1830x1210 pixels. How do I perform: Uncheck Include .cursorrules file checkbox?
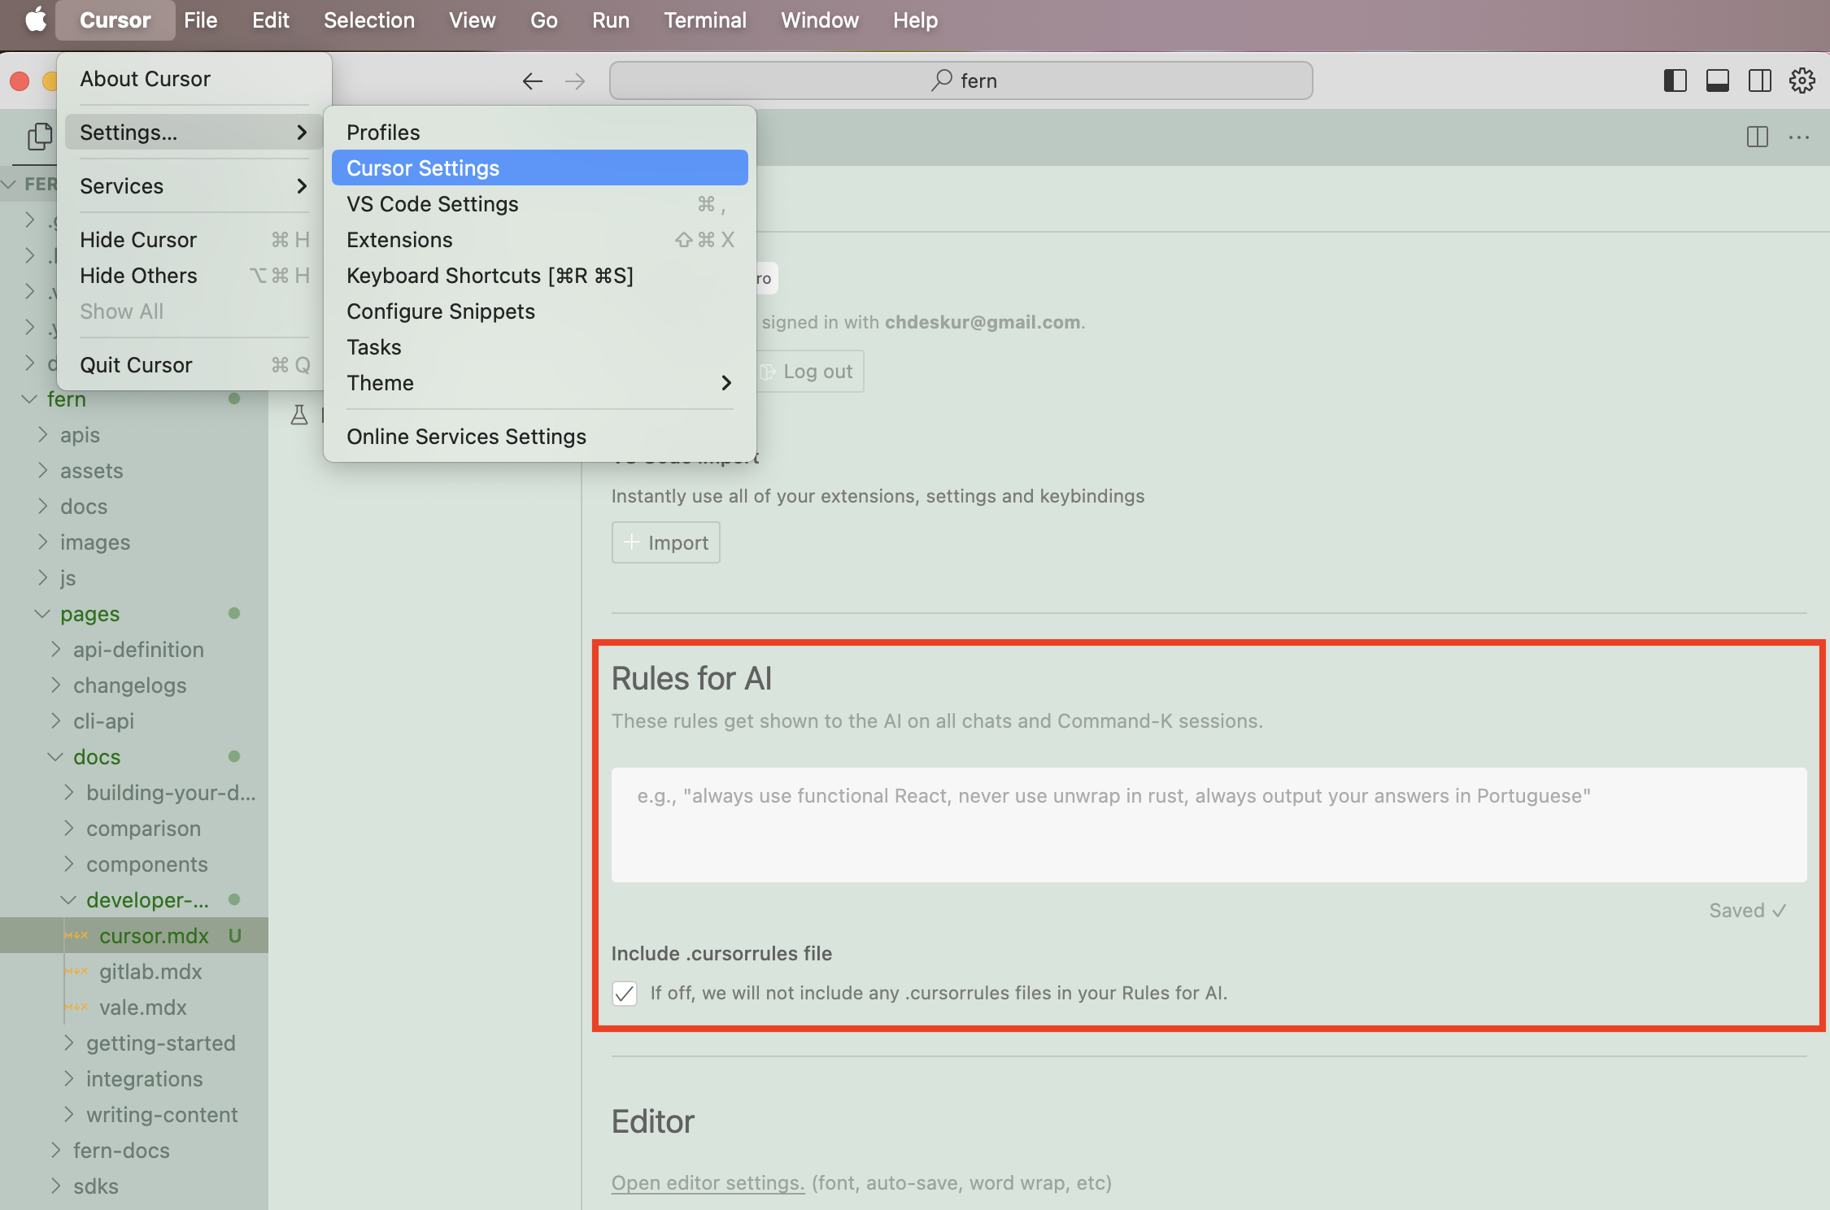point(625,993)
